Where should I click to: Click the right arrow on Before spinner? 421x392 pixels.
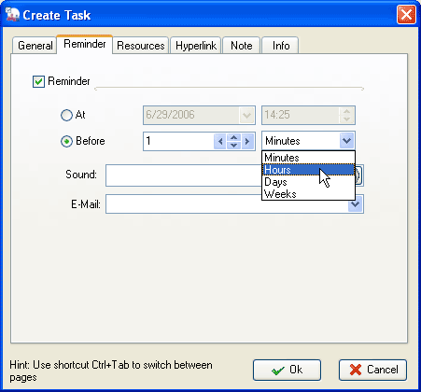tap(247, 141)
